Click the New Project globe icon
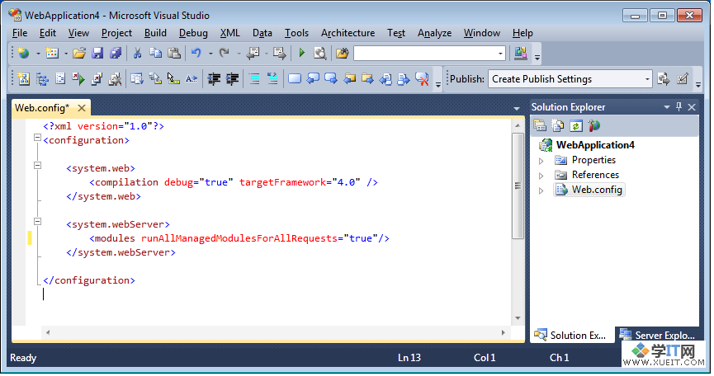714x376 pixels. [23, 54]
